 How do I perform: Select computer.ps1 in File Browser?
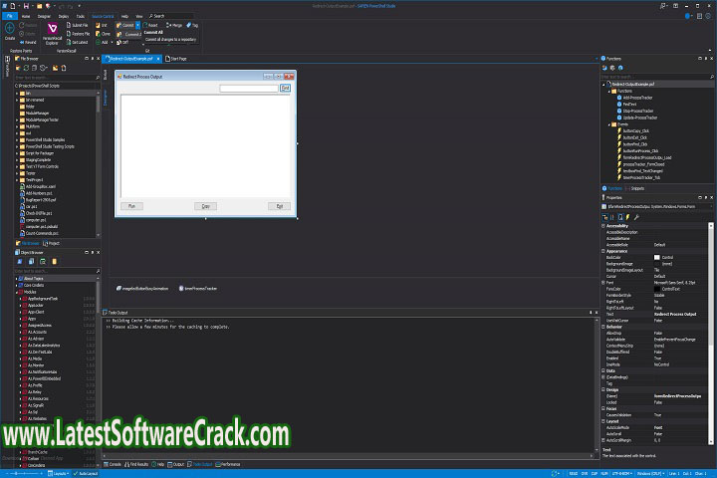coord(35,220)
